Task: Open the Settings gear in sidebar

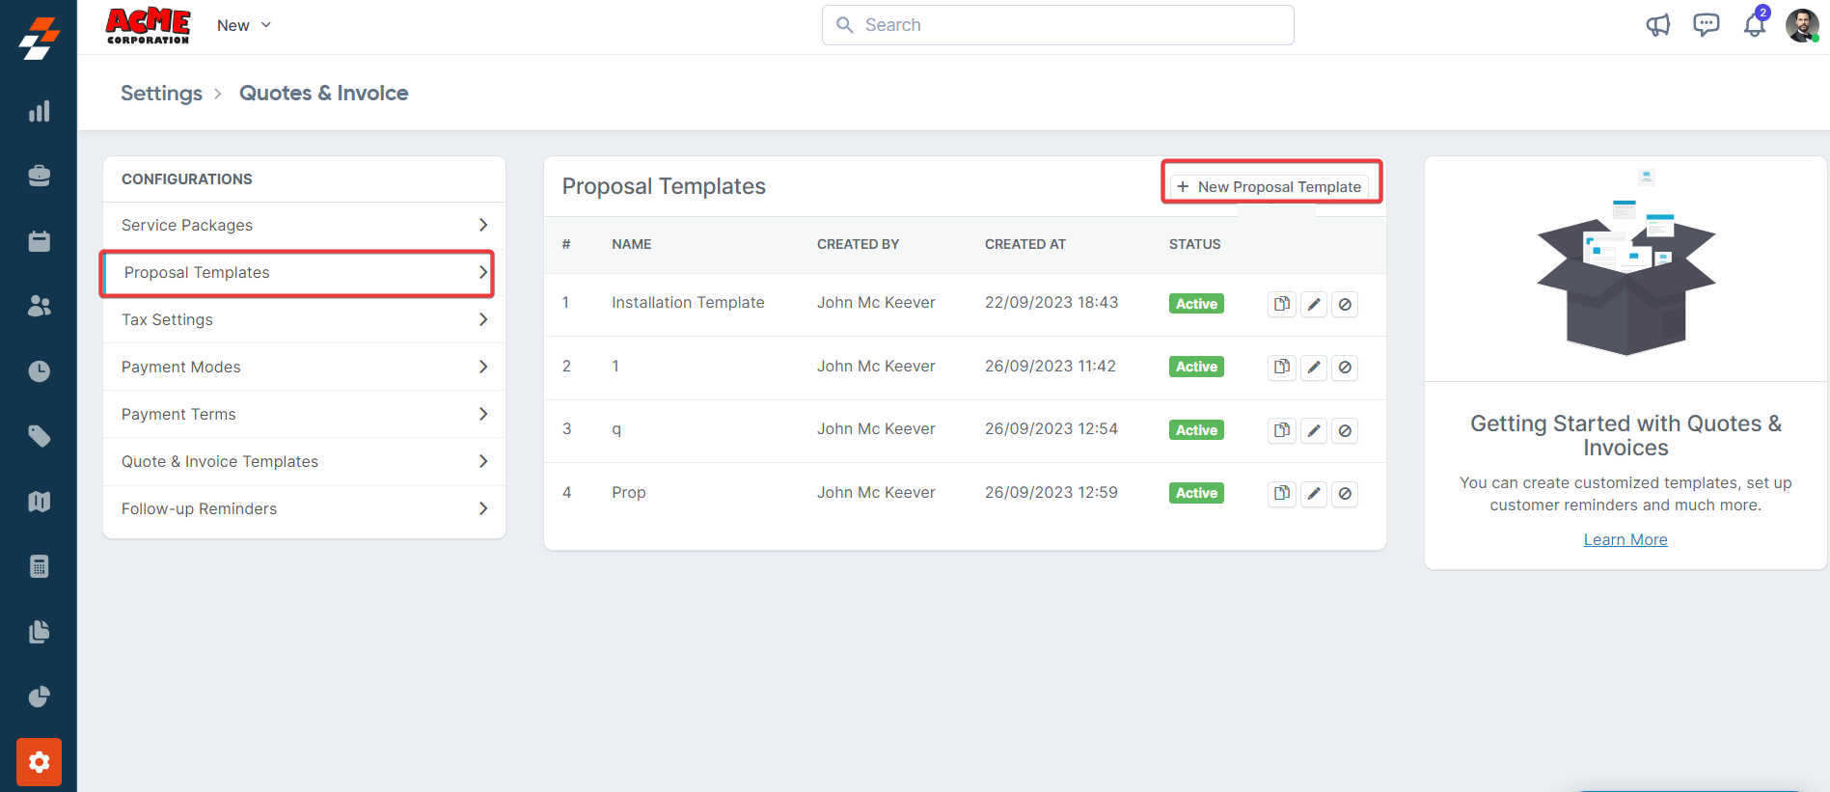Action: click(x=39, y=762)
